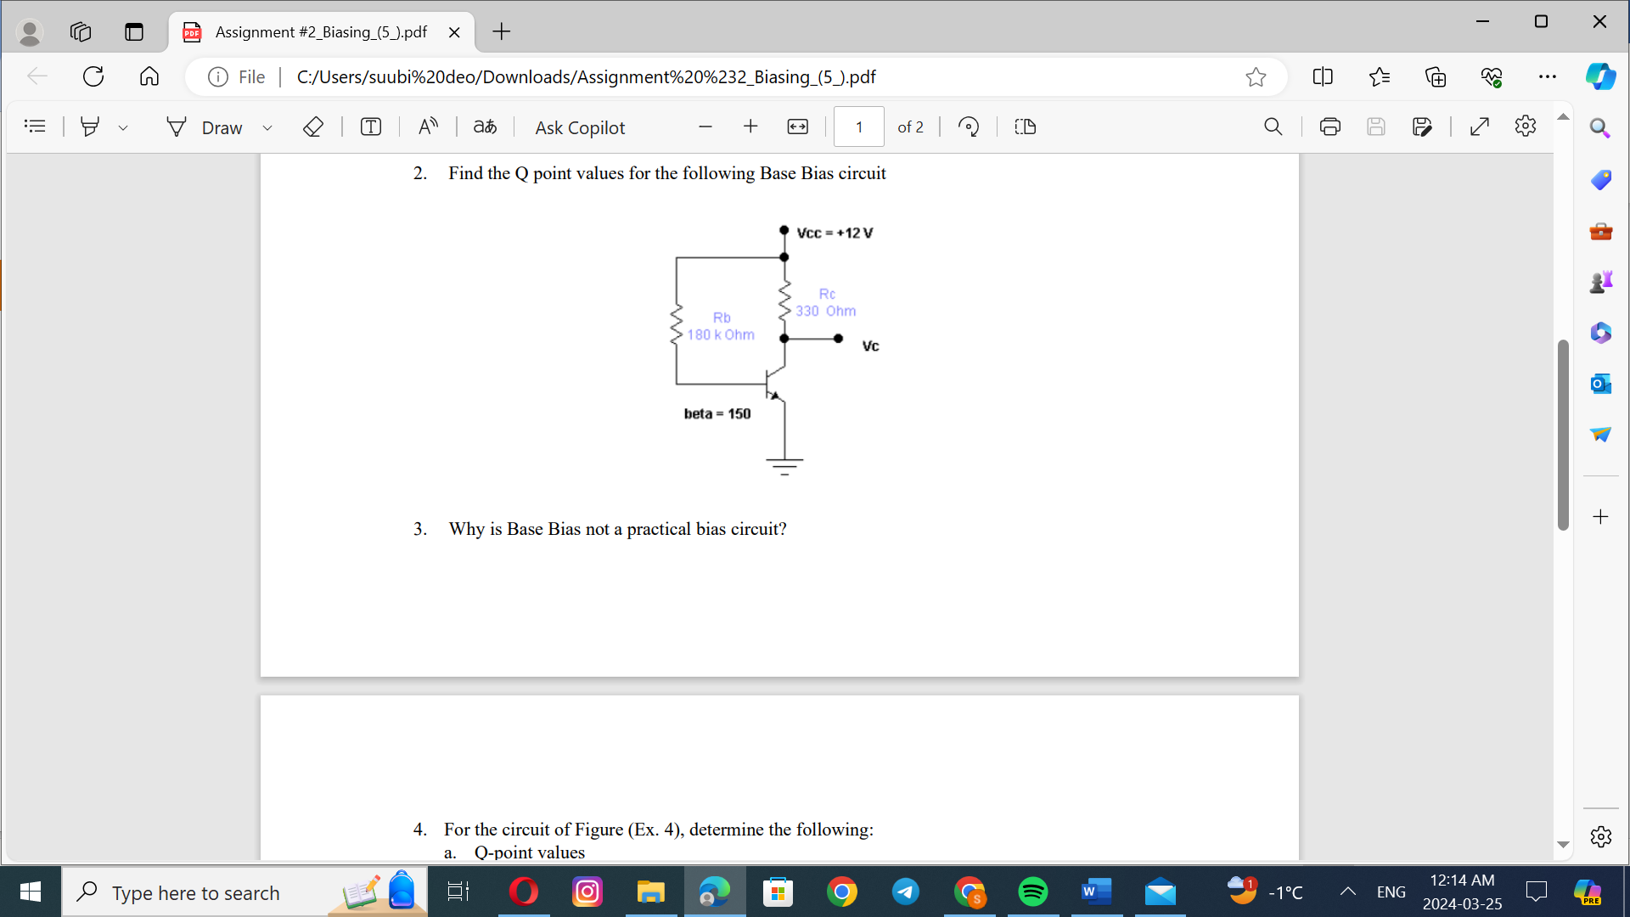Zoom in on the PDF
This screenshot has width=1630, height=917.
pos(750,127)
